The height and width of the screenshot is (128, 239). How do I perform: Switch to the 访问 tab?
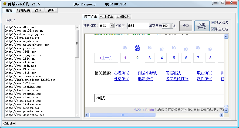coord(38,11)
